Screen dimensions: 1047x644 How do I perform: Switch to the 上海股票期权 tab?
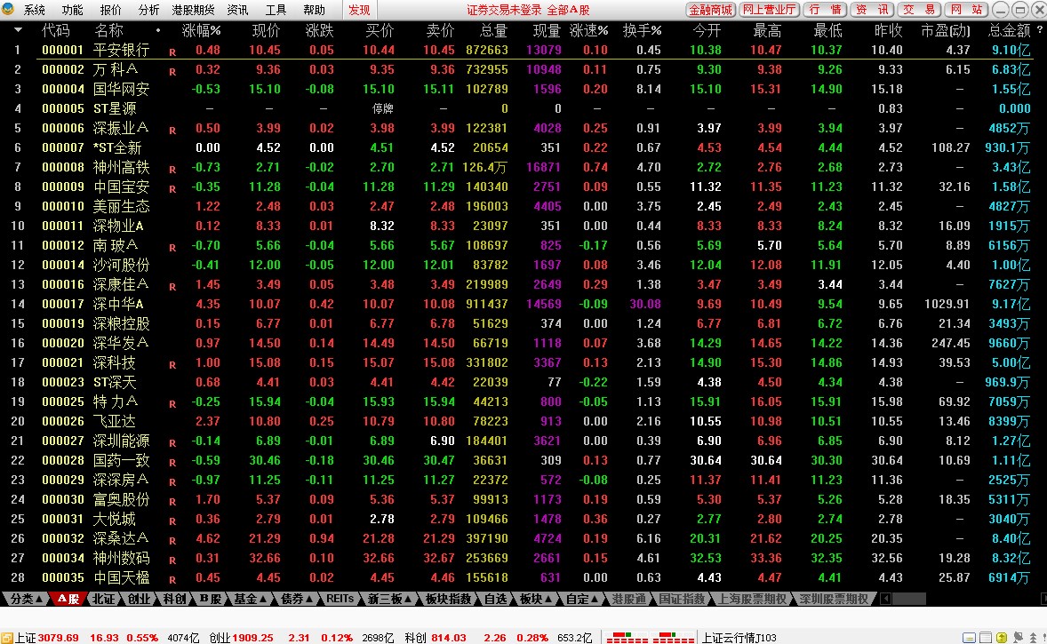point(752,599)
